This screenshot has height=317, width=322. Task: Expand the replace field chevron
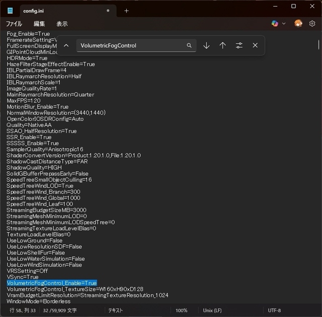(x=66, y=45)
